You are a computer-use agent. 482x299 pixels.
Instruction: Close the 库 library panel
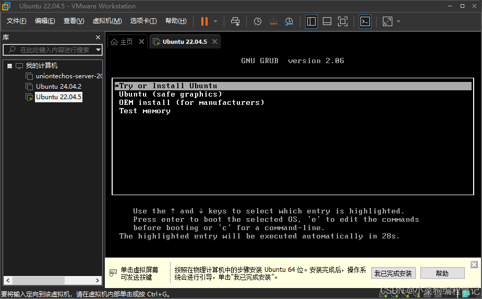click(x=98, y=37)
